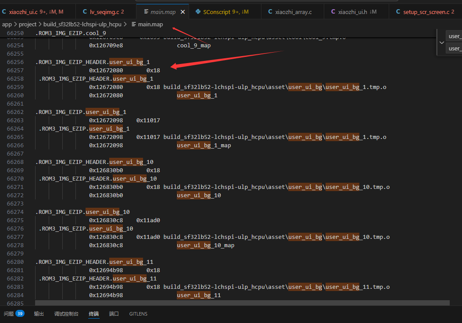Click the Python icon on SConscript tab
The height and width of the screenshot is (323, 462).
tap(198, 12)
